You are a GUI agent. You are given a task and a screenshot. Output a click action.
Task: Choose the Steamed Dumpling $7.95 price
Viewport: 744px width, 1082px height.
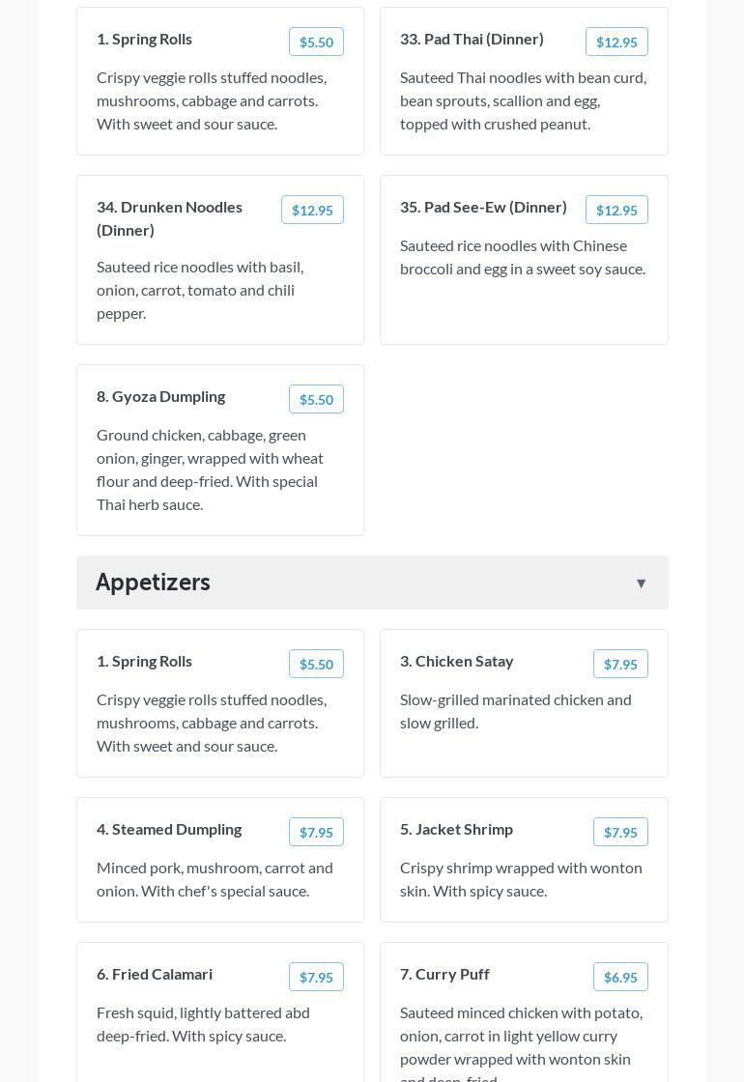pos(316,832)
